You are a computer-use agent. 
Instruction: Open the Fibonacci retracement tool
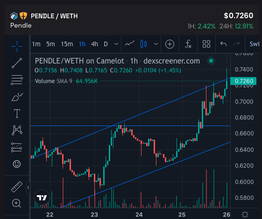pyautogui.click(x=17, y=80)
